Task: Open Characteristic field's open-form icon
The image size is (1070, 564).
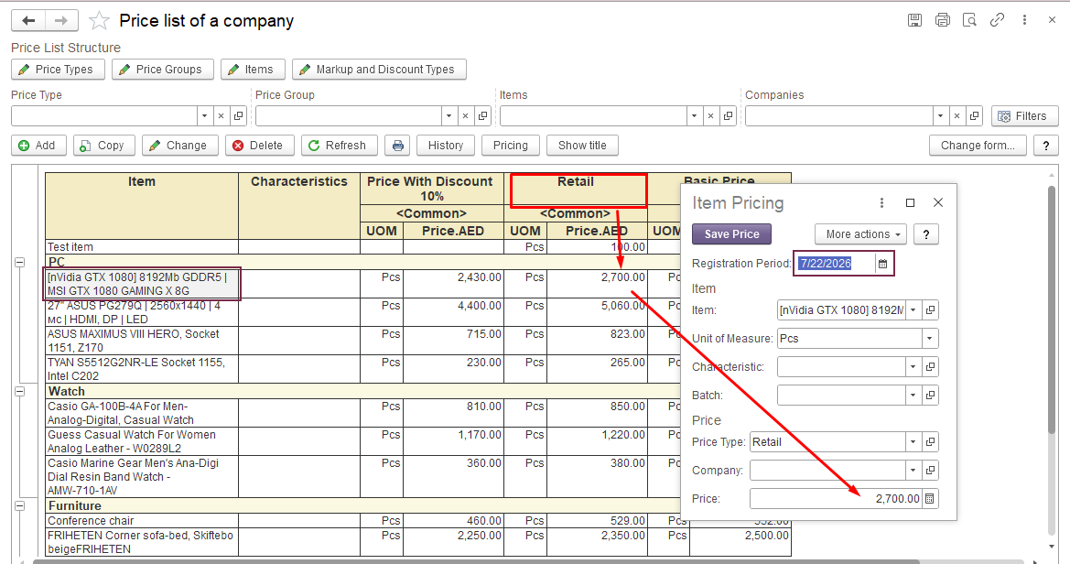Action: 930,366
